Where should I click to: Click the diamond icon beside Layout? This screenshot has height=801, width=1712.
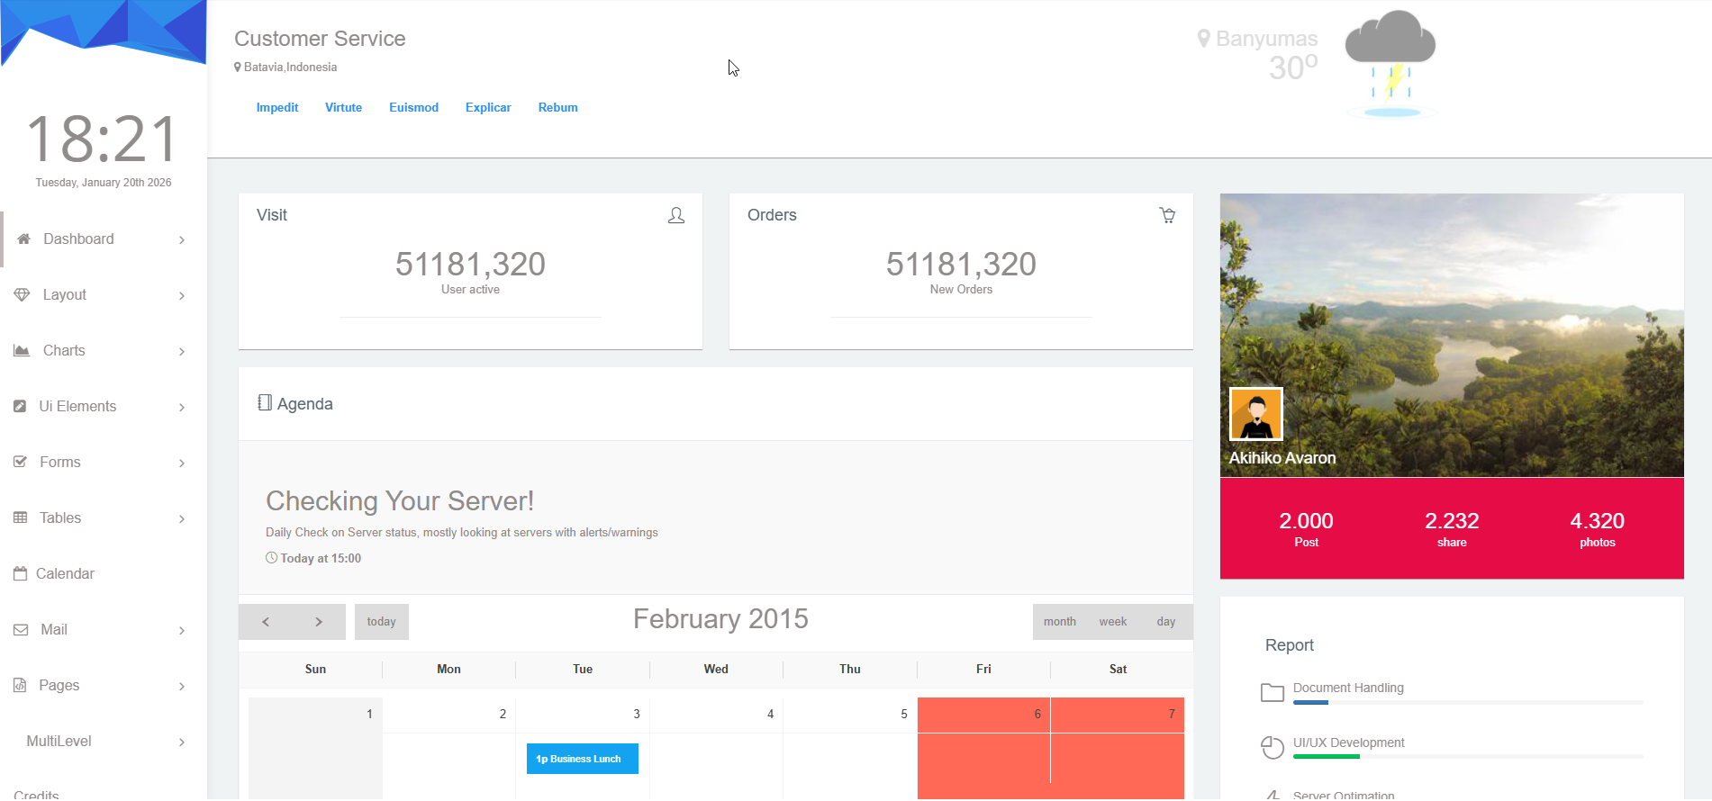click(x=22, y=295)
